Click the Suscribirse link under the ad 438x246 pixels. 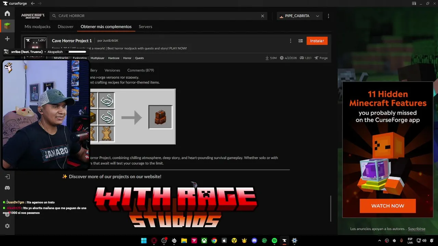[x=416, y=229]
